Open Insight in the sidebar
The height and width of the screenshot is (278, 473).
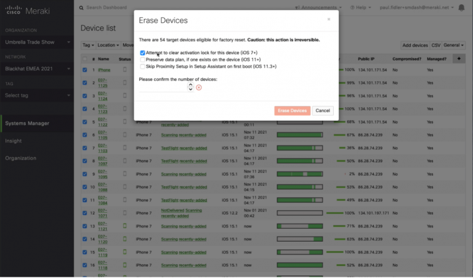(14, 141)
